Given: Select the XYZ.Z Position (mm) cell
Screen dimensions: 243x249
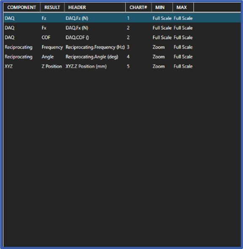Looking at the screenshot, I should tap(86, 66).
